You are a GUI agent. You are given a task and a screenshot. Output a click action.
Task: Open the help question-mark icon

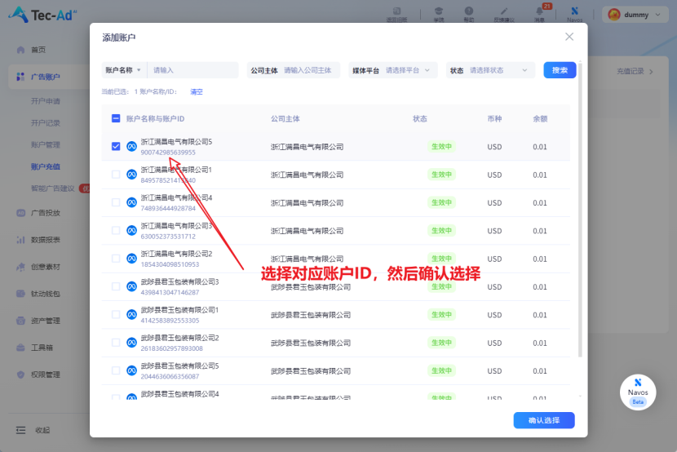(469, 11)
